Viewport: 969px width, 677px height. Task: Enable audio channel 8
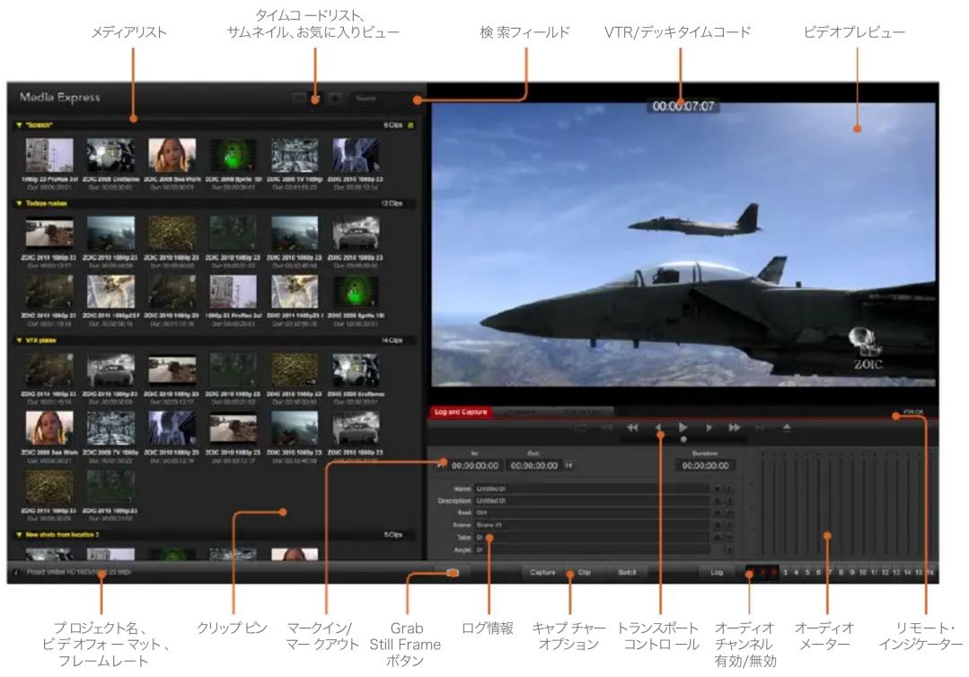coord(841,573)
